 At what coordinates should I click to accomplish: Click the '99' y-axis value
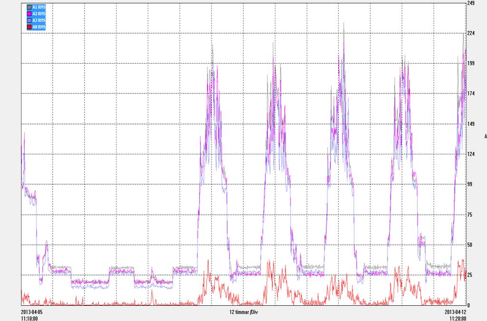[x=469, y=184]
